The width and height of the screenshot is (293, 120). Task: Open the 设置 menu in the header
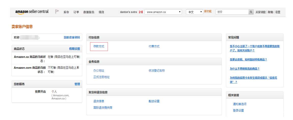coord(278,12)
